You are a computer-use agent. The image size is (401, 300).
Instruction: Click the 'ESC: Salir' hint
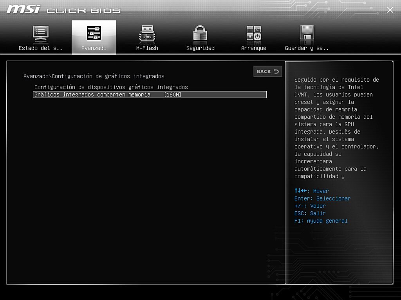tap(310, 213)
